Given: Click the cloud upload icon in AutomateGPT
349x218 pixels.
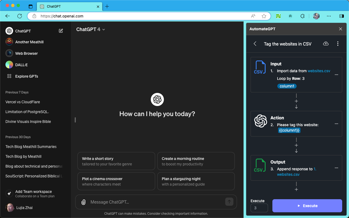Looking at the screenshot, I should (x=326, y=44).
